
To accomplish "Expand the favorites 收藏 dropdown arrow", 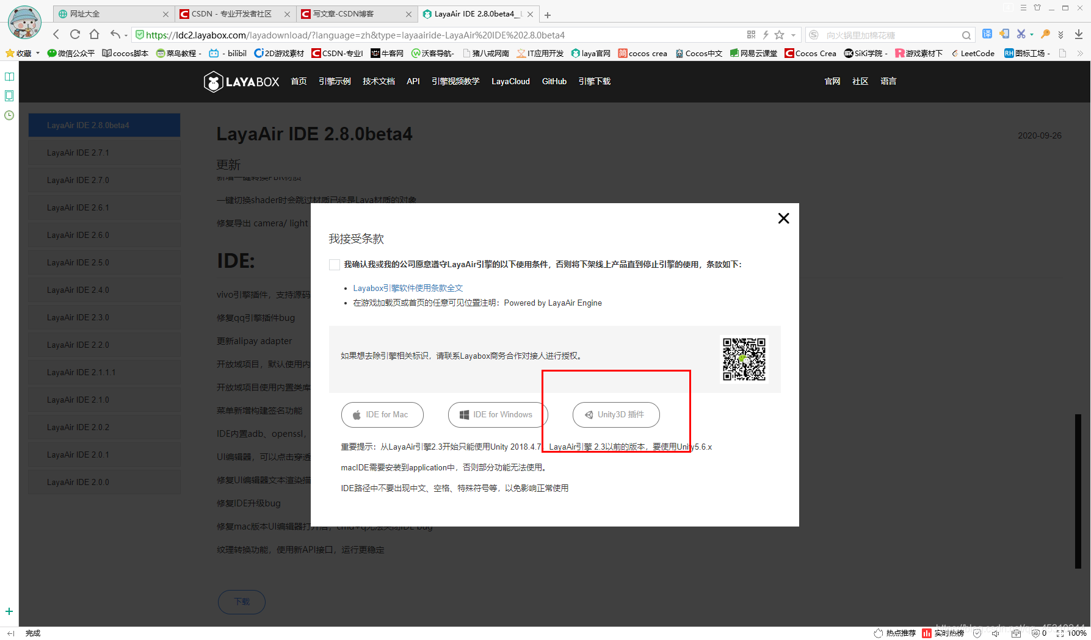I will [x=38, y=53].
